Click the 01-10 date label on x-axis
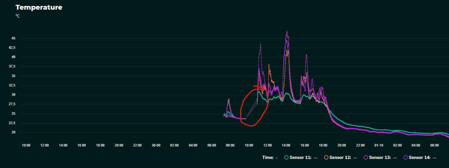The image size is (449, 168). (379, 145)
